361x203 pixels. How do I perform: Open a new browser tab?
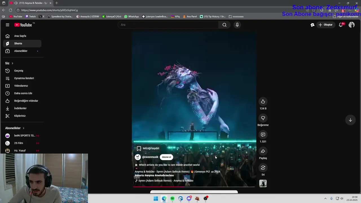coord(57,3)
